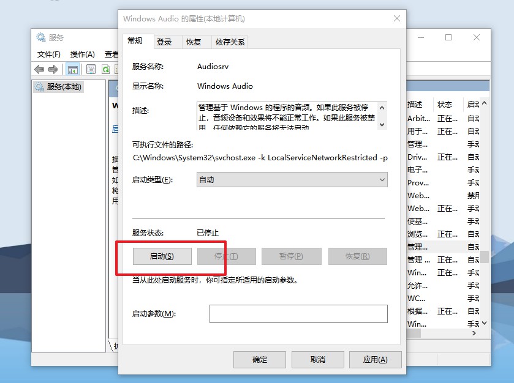This screenshot has height=383, width=514.
Task: Click the Back arrow in Services toolbar
Action: [39, 69]
